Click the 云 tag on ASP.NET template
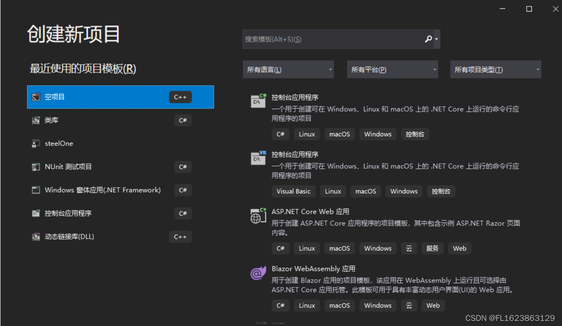Image resolution: width=562 pixels, height=326 pixels. point(409,248)
